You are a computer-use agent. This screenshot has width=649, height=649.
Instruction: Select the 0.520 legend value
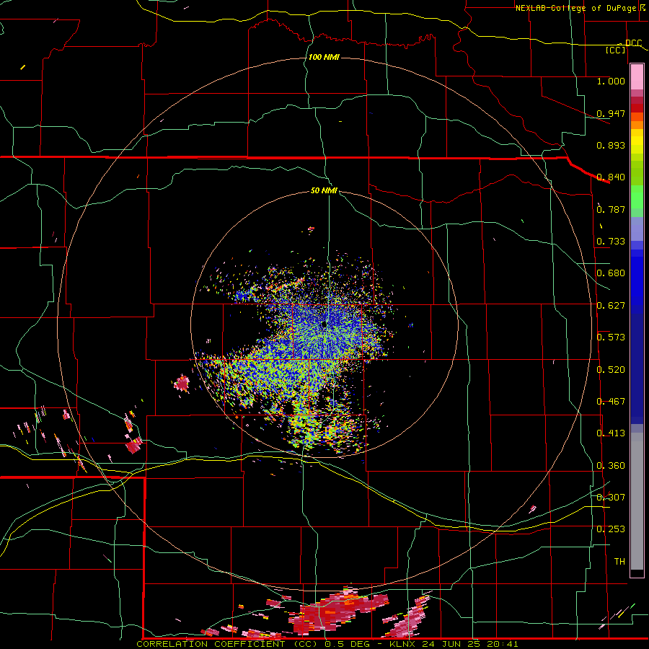click(611, 370)
